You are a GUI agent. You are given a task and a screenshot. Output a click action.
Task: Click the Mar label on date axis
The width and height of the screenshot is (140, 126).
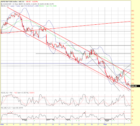[105, 125]
